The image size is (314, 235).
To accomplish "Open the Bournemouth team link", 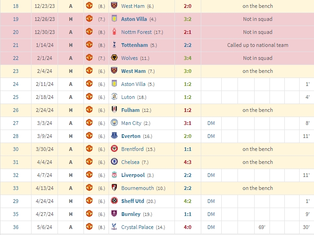I will 137,188.
